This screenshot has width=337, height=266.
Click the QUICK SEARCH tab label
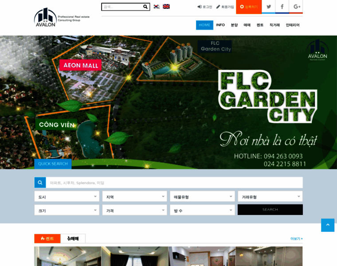coord(53,164)
